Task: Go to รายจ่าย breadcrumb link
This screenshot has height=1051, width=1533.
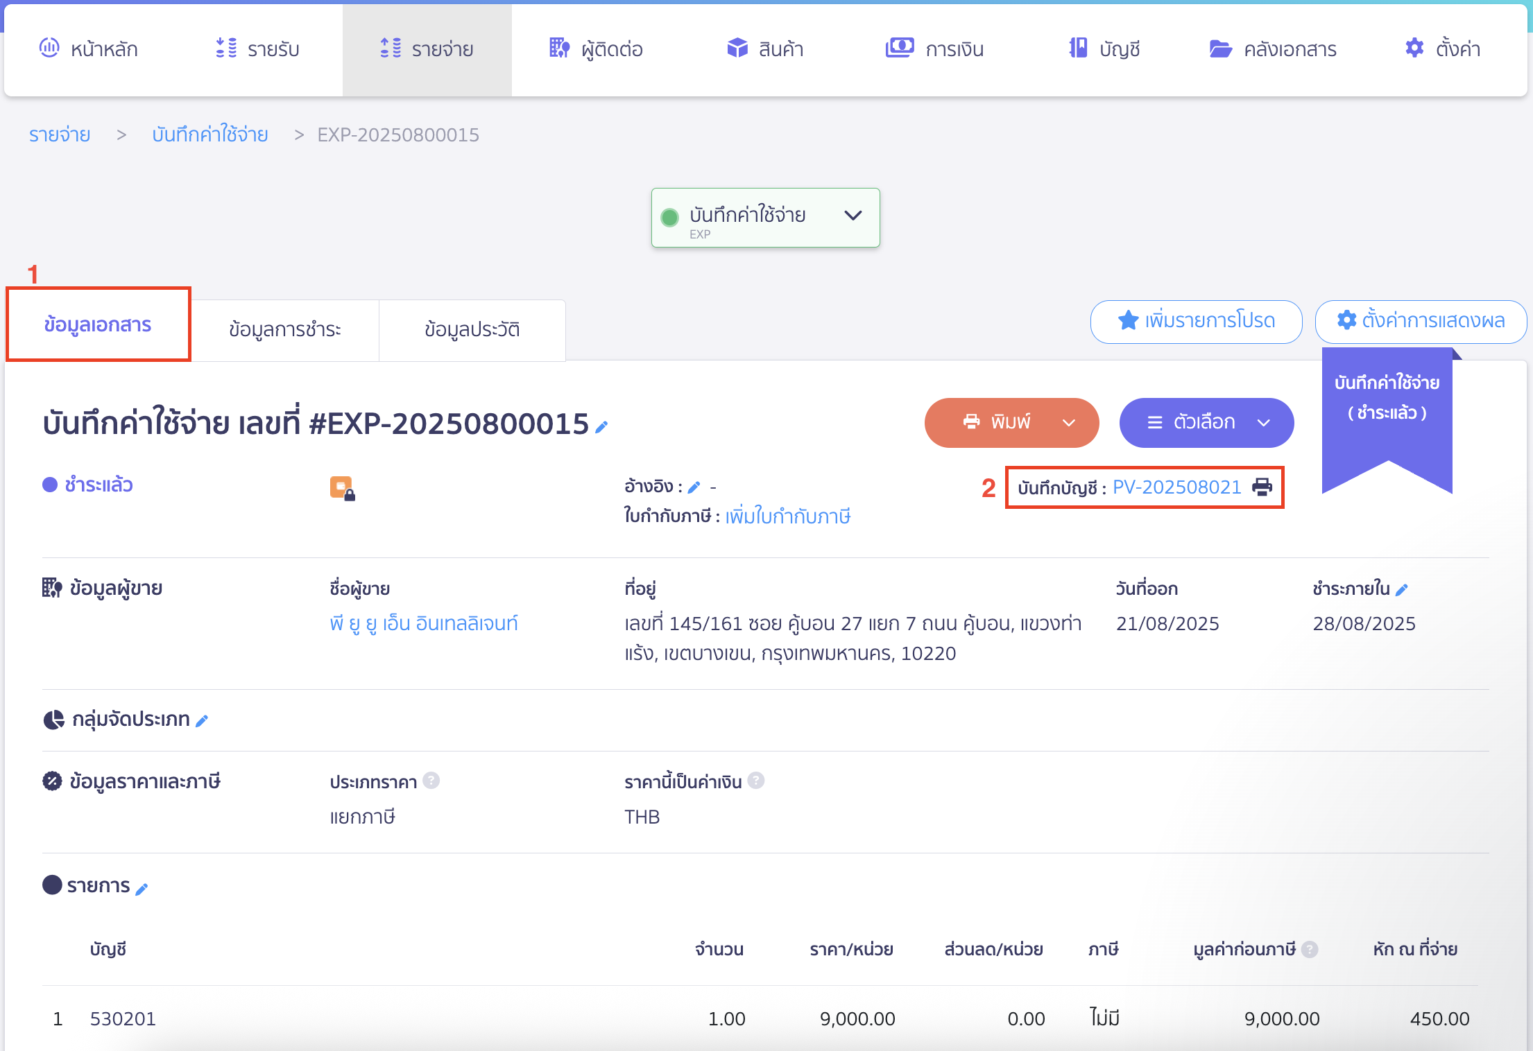Action: [60, 134]
